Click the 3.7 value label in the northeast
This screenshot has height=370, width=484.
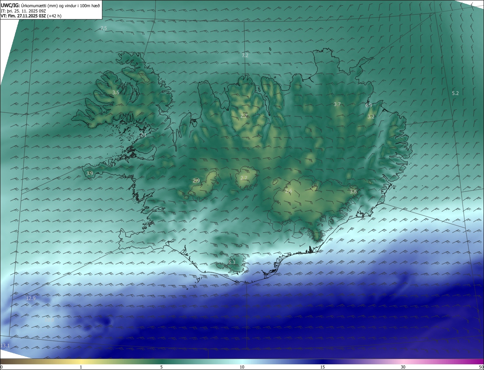[337, 104]
